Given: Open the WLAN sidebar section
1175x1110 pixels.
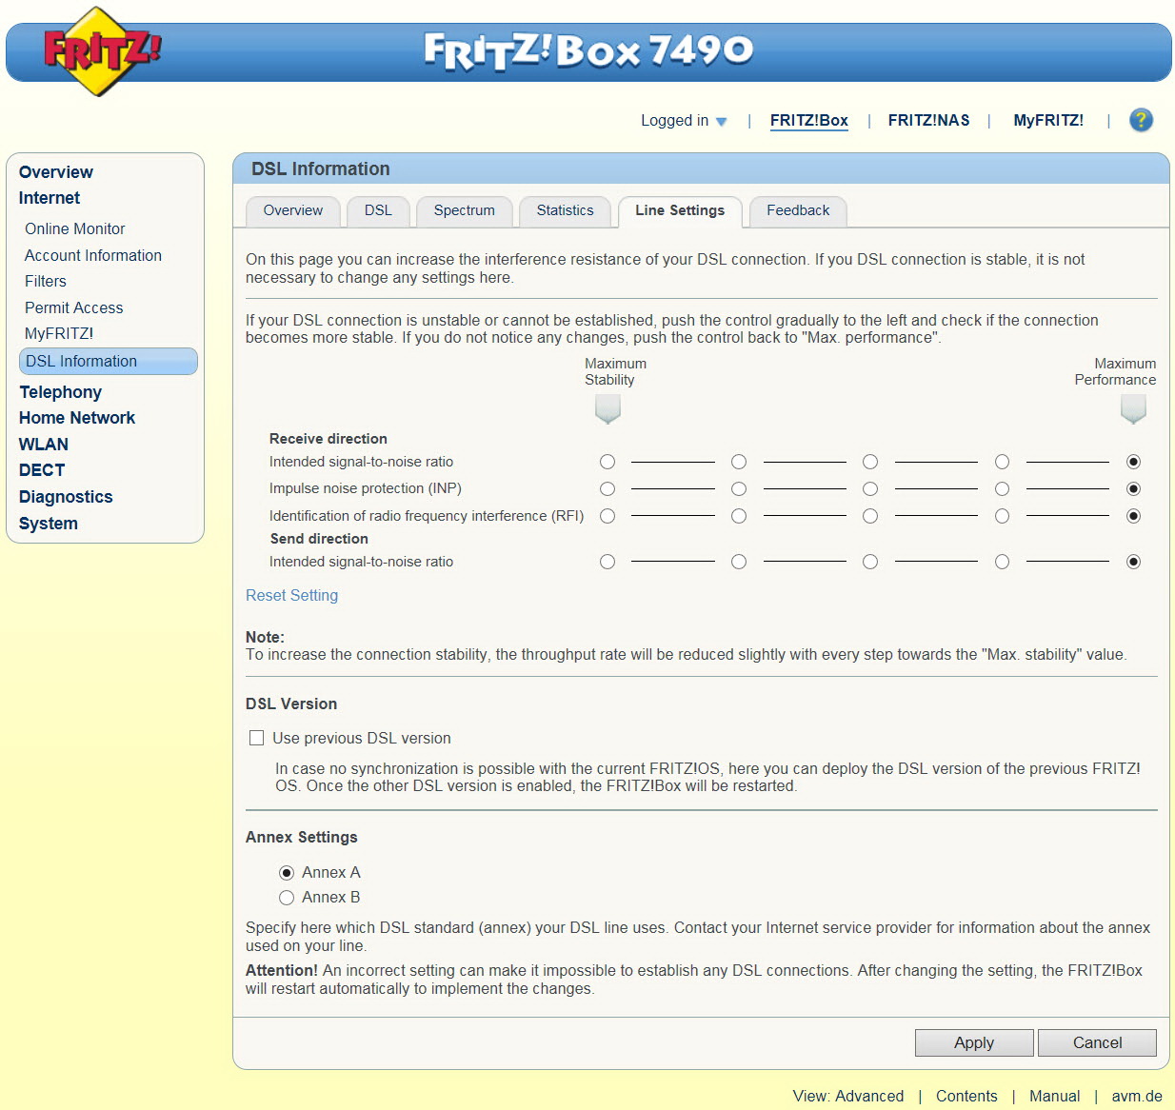Looking at the screenshot, I should (44, 445).
